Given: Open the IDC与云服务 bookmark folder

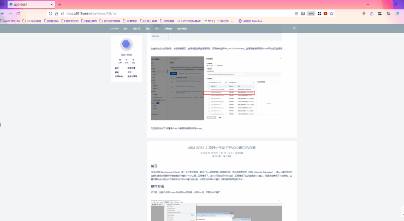Looking at the screenshot, I should tap(32, 21).
